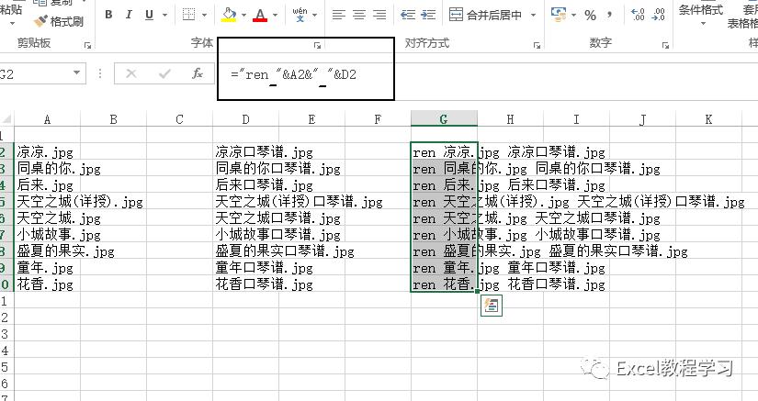The width and height of the screenshot is (758, 401).
Task: Open font color dropdown arrow
Action: pyautogui.click(x=275, y=15)
